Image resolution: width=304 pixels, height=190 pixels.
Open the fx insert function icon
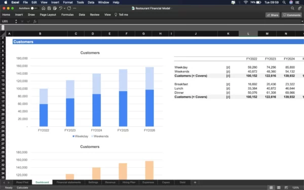(x=35, y=21)
